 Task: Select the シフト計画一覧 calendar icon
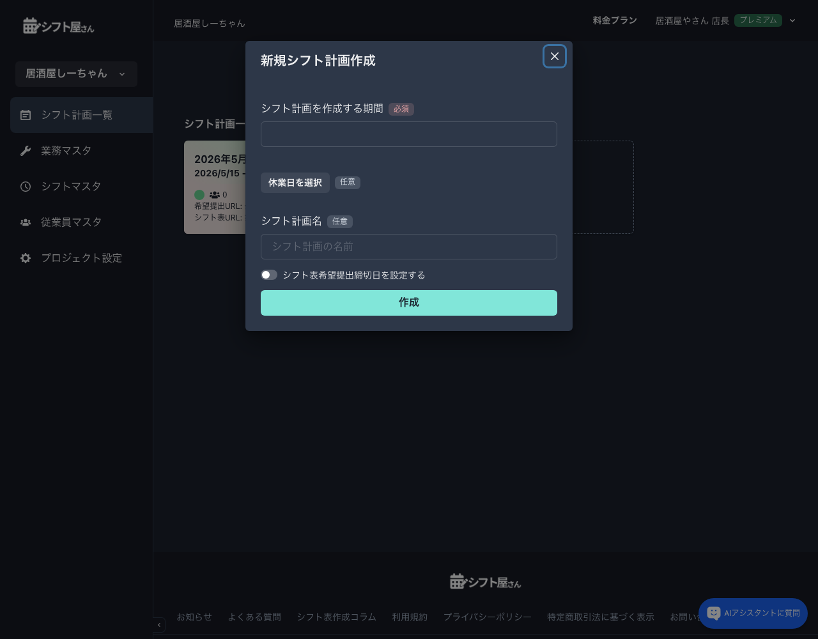click(26, 115)
